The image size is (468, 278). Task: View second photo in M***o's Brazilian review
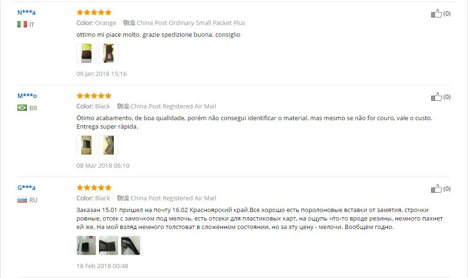[109, 145]
